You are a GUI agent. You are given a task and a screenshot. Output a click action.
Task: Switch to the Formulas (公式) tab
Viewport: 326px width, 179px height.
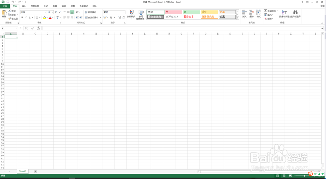point(46,6)
